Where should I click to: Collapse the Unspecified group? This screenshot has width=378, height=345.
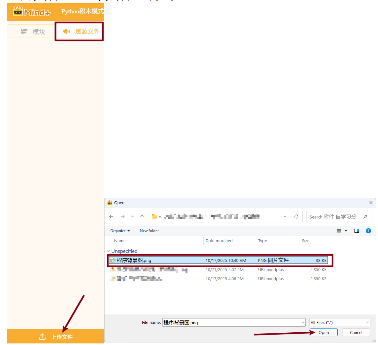[x=108, y=251]
